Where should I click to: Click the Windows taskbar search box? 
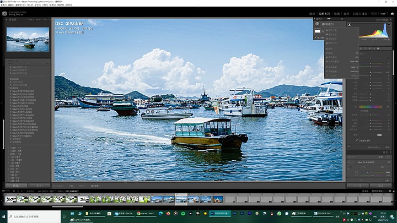coord(34,217)
